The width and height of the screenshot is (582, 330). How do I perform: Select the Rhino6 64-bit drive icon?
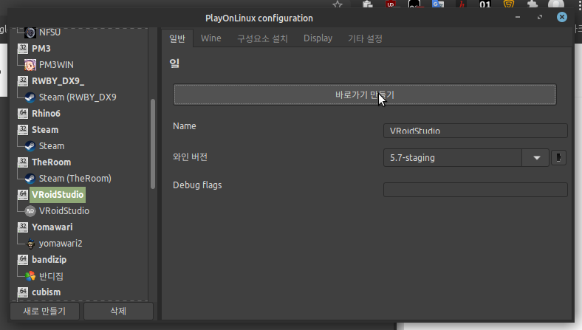click(23, 113)
